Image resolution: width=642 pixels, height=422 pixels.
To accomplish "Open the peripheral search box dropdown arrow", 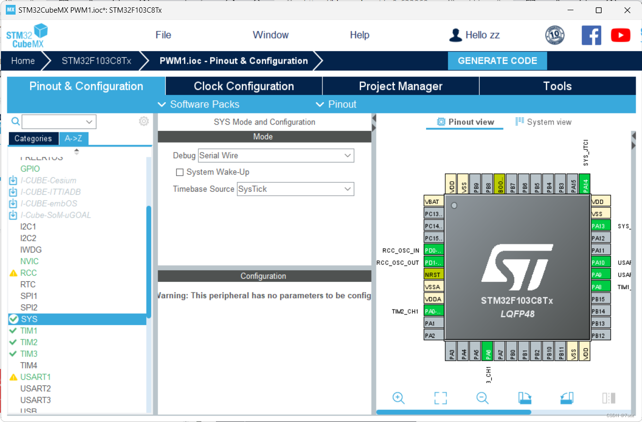I will [89, 122].
